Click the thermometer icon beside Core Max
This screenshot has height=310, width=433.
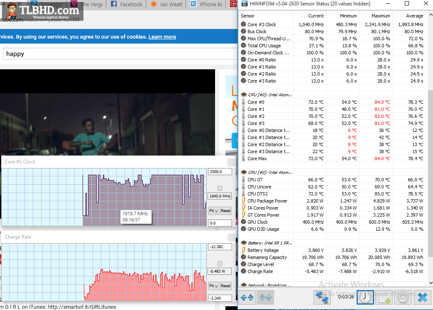coord(243,159)
